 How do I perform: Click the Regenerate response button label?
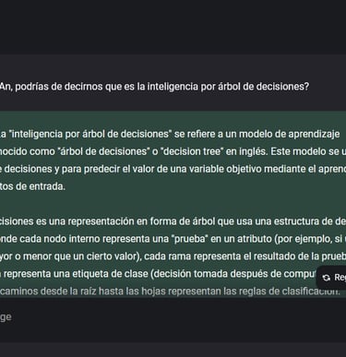pyautogui.click(x=340, y=278)
